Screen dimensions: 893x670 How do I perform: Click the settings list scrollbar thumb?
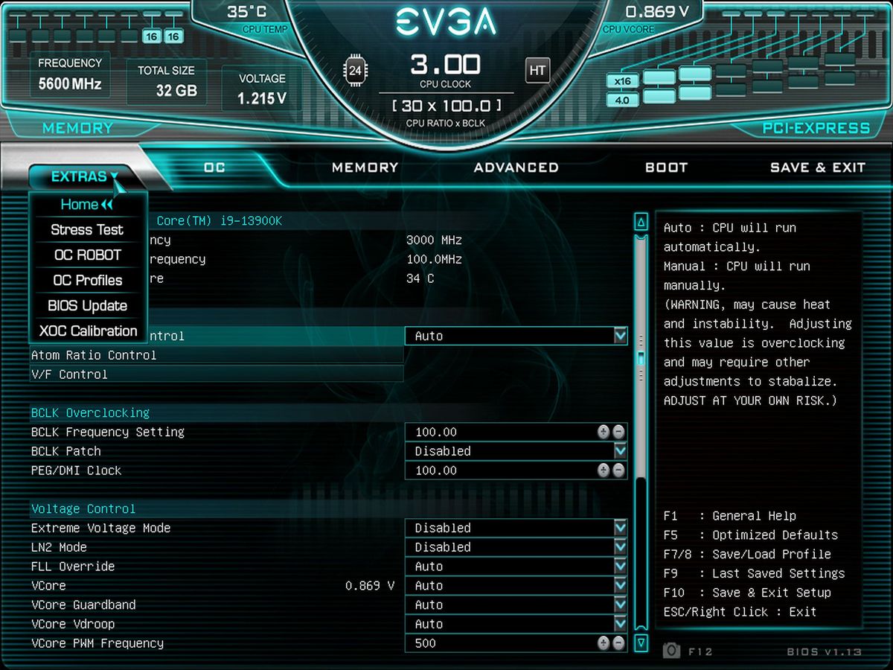pos(641,358)
